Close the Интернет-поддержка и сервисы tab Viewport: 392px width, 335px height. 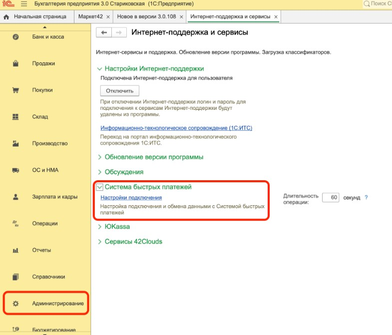276,17
